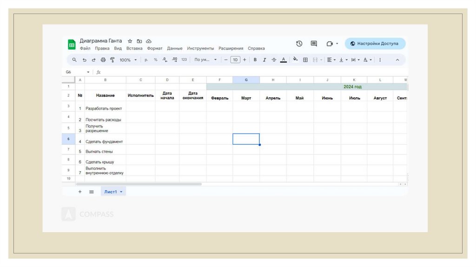Start a meeting via camera icon

click(x=330, y=44)
